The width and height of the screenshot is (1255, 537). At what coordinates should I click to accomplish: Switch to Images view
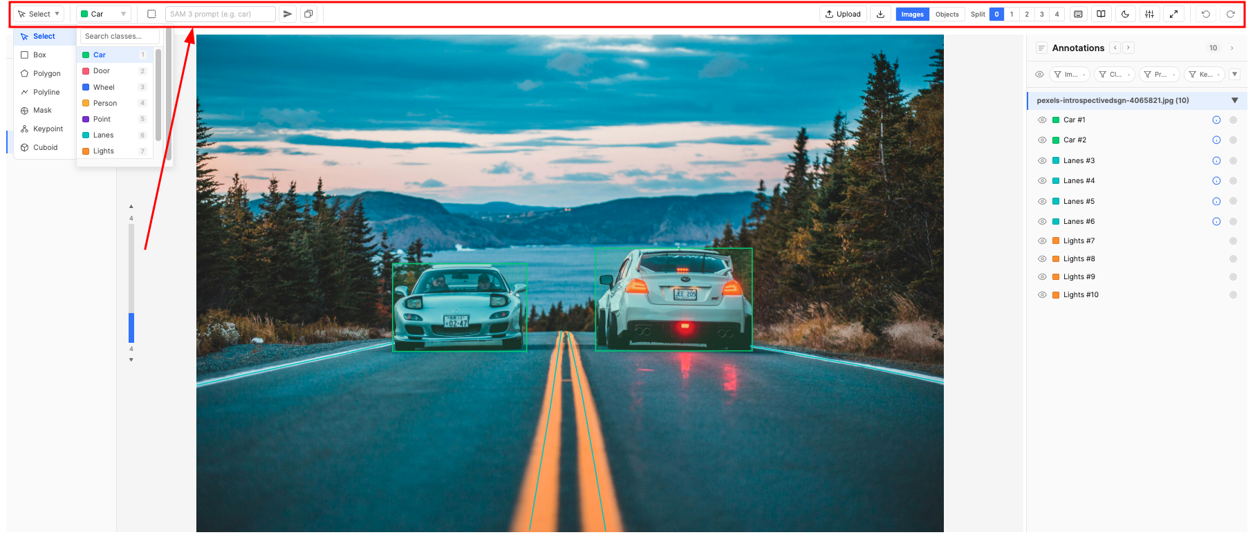point(912,14)
